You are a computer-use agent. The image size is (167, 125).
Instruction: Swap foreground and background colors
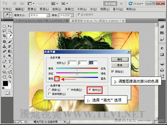click(x=10, y=81)
